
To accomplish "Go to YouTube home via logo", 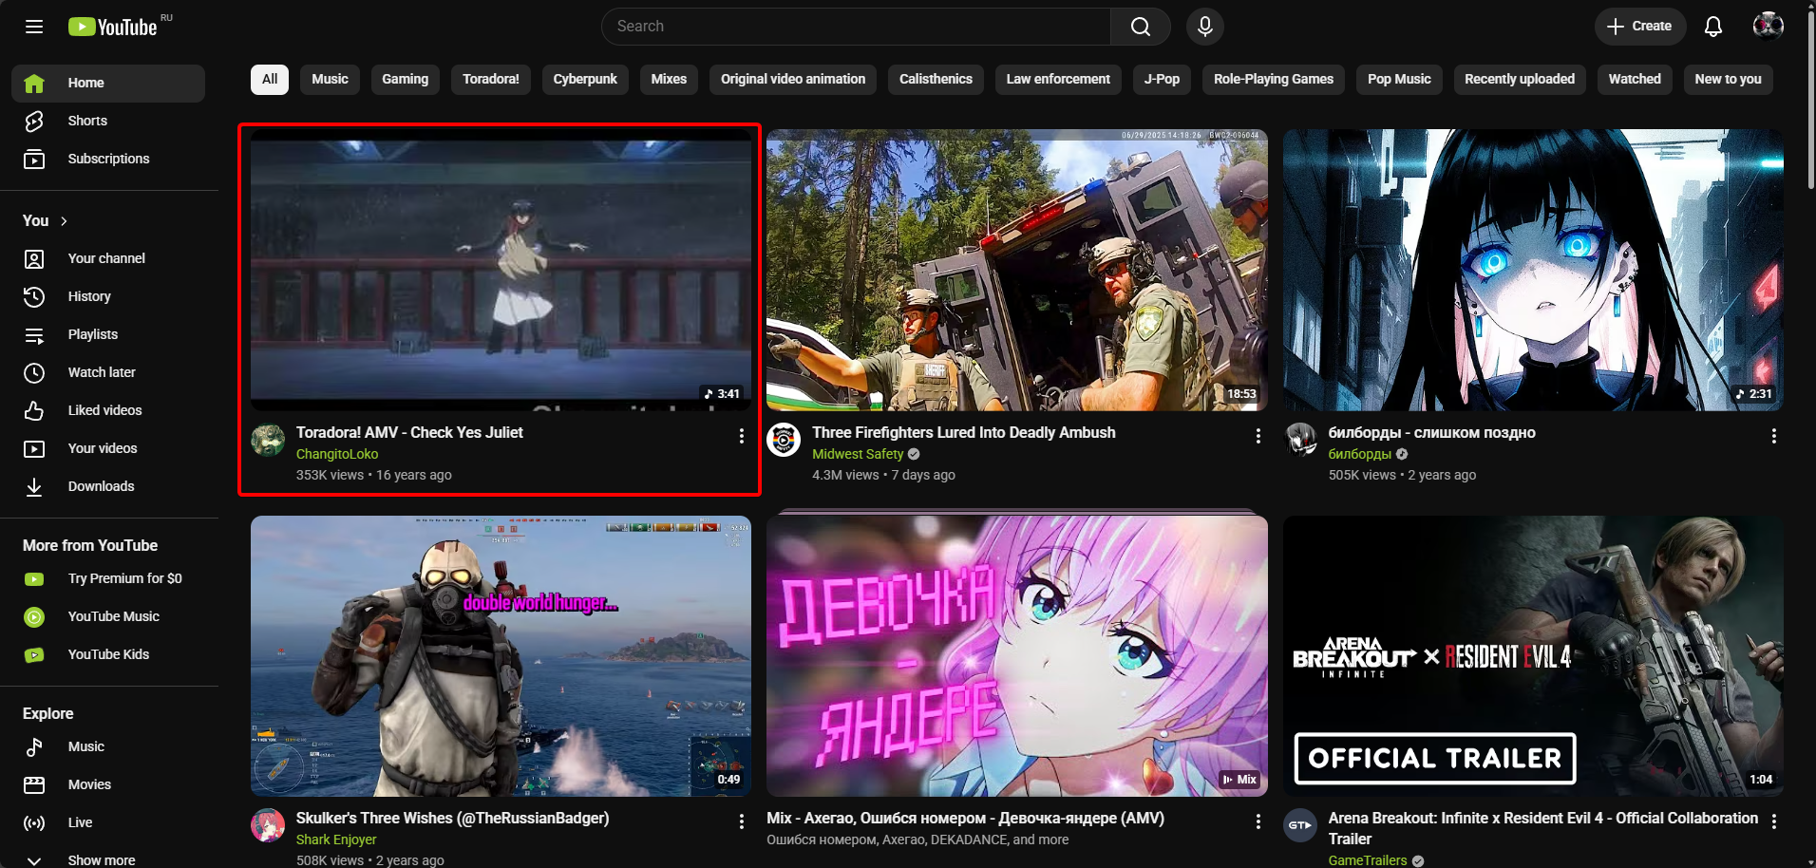I will pos(113,27).
